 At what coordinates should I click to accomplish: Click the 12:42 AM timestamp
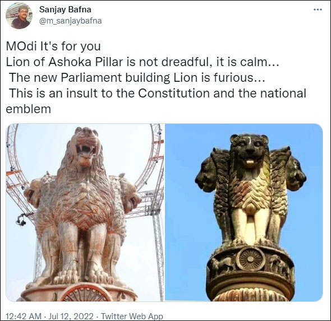tap(24, 316)
